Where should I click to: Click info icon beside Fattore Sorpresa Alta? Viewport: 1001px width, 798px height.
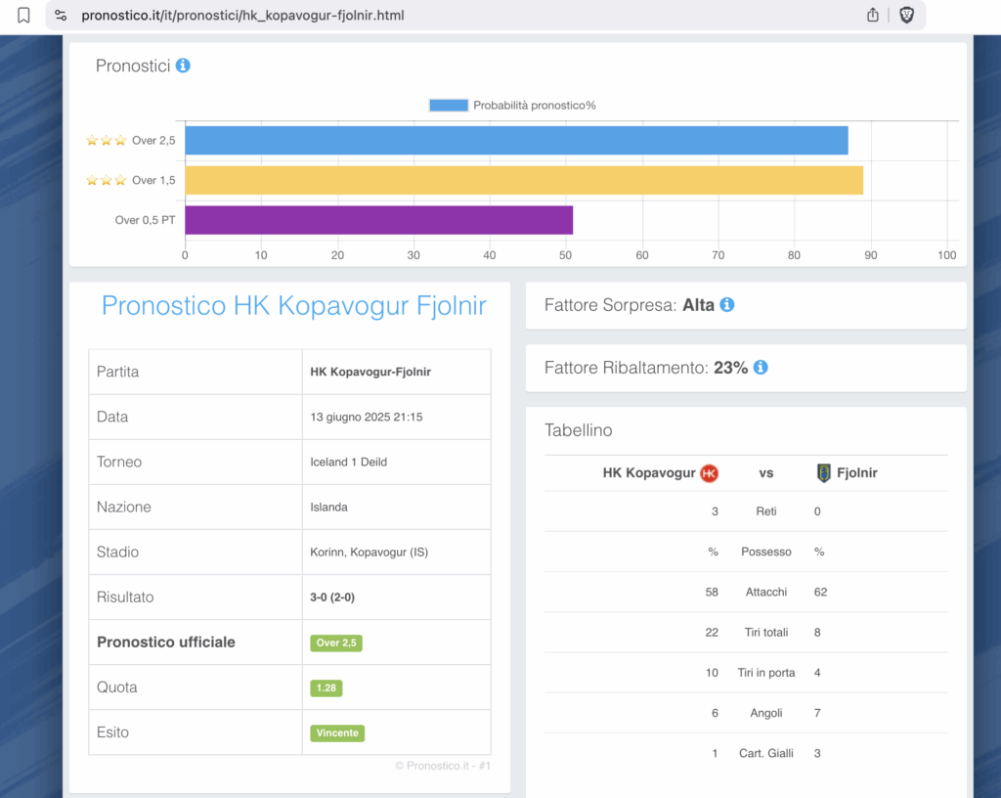(727, 305)
